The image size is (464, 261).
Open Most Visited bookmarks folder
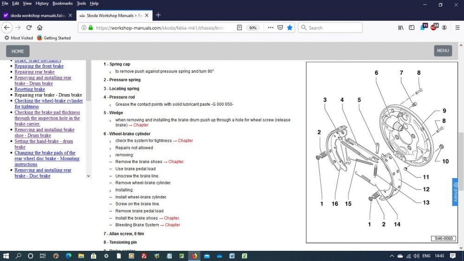tap(19, 38)
